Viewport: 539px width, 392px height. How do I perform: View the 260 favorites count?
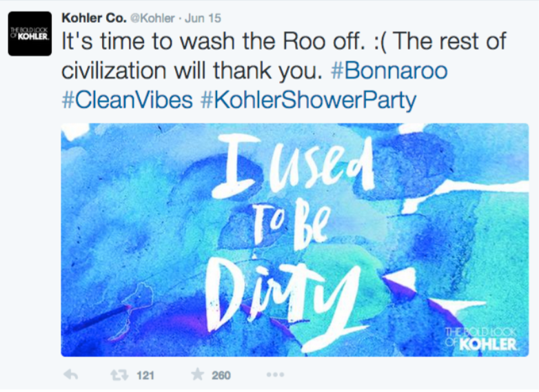tap(221, 375)
